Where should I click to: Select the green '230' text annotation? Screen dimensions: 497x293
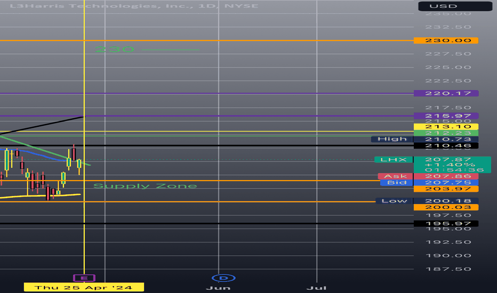click(x=115, y=50)
